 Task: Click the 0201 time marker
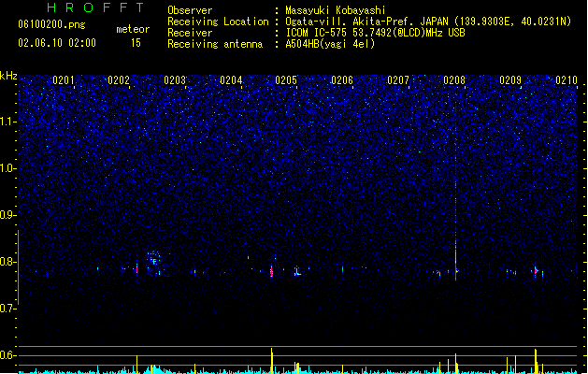tap(63, 80)
